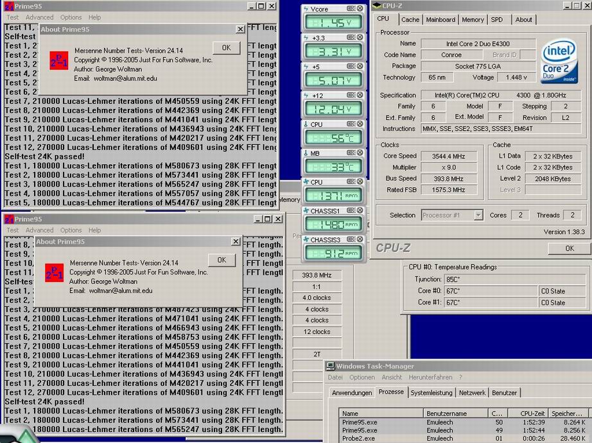Switch to the Mainboard tab in CPU-Z
This screenshot has width=592, height=443.
(x=440, y=20)
